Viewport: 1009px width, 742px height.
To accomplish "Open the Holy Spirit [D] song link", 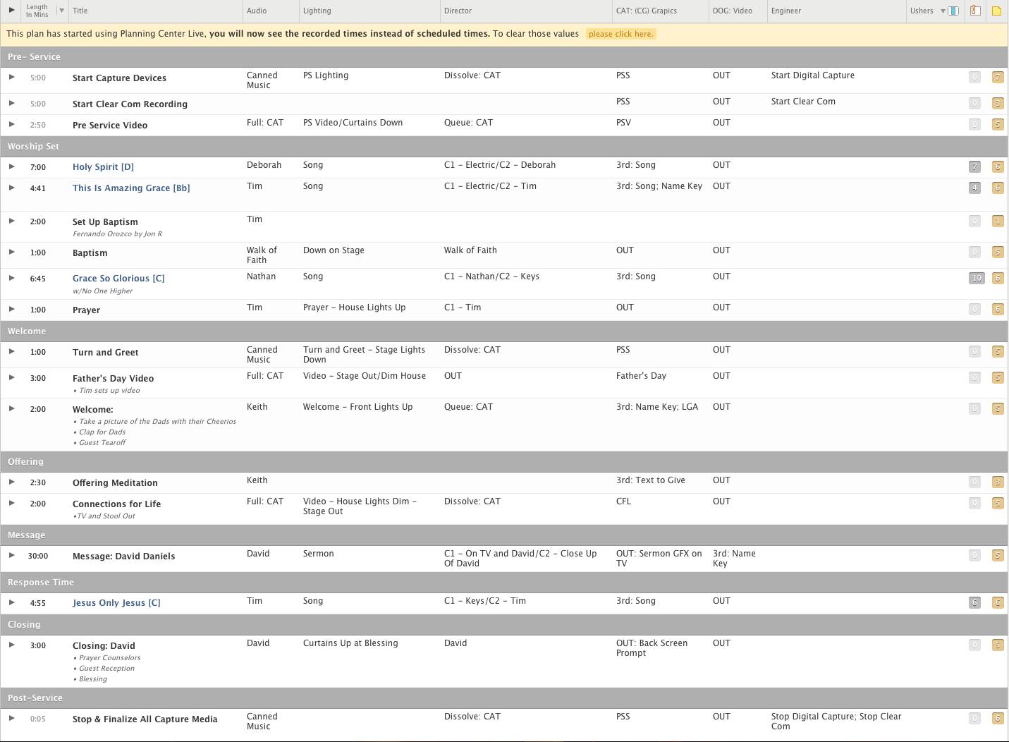I will pyautogui.click(x=103, y=167).
